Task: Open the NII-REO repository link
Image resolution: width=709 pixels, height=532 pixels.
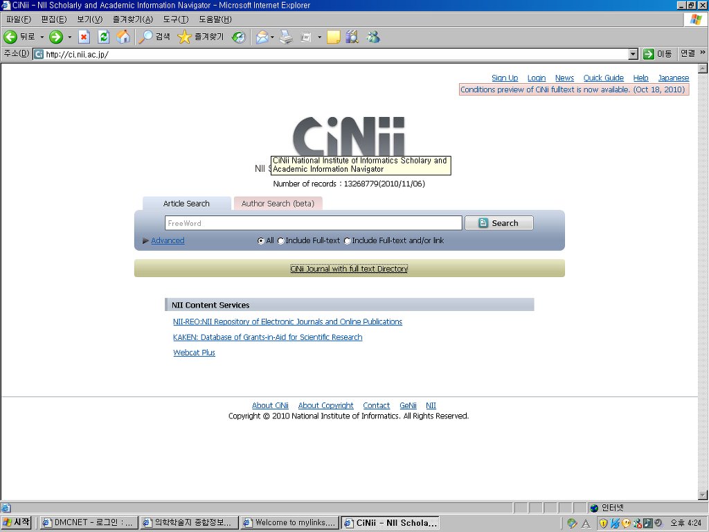Action: click(x=287, y=321)
